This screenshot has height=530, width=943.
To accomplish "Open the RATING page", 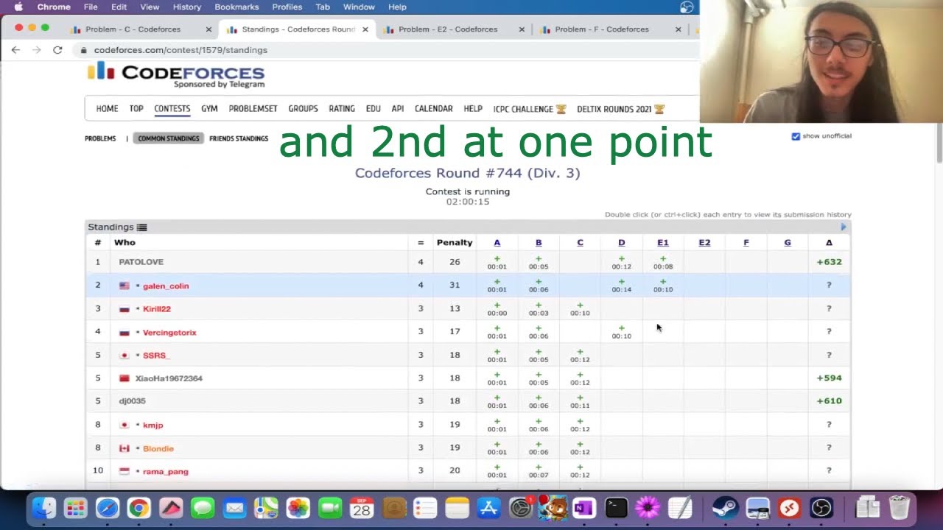I will pos(342,109).
